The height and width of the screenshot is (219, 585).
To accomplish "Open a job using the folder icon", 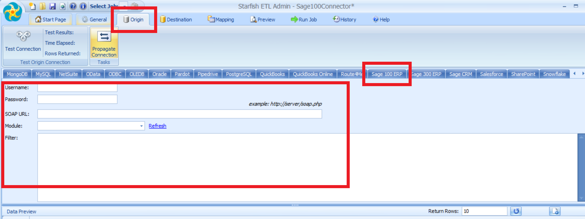I will pyautogui.click(x=42, y=6).
